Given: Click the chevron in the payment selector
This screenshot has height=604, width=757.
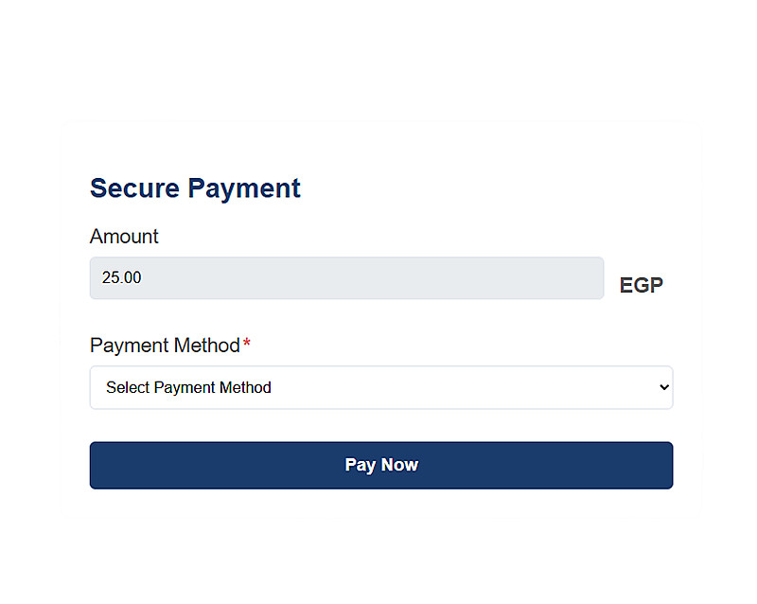Looking at the screenshot, I should pos(664,387).
